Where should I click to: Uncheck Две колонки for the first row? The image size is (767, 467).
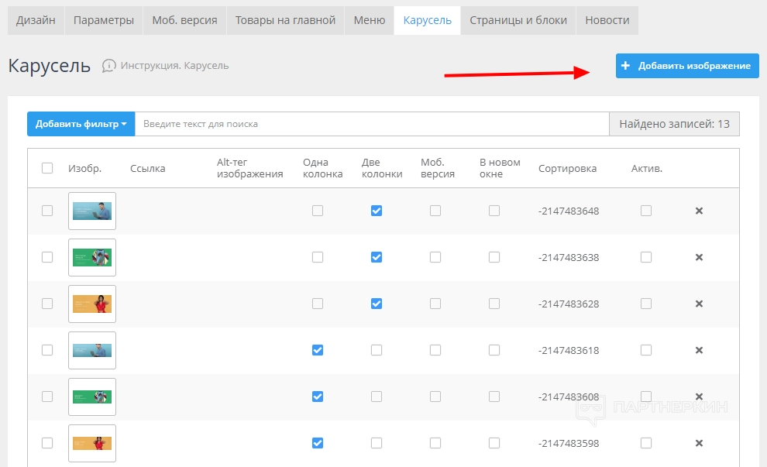377,211
